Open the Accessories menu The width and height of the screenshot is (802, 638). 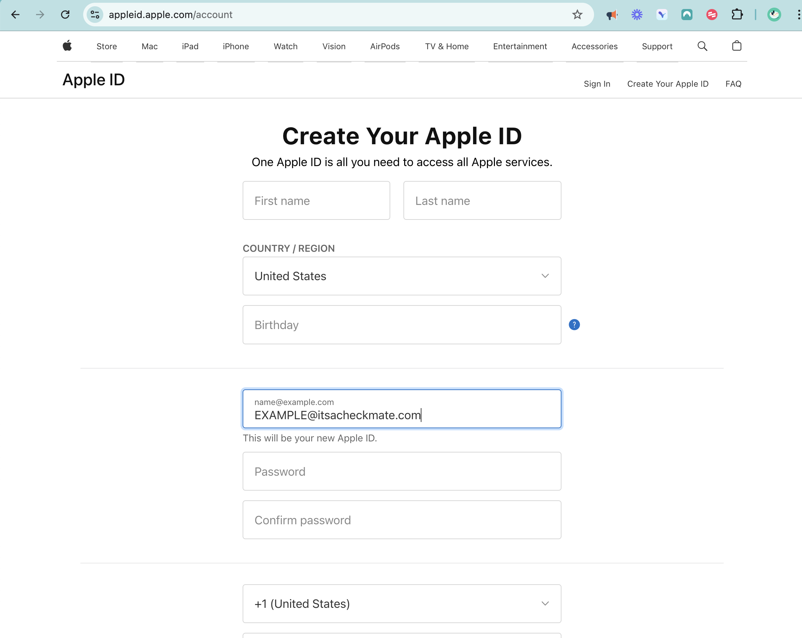point(594,46)
